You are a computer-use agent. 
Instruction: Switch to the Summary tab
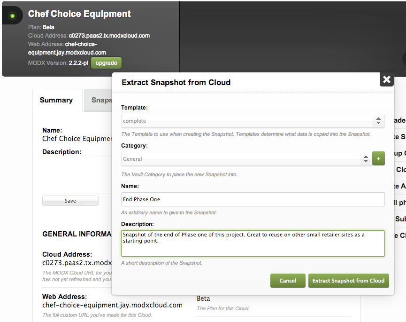[x=56, y=100]
